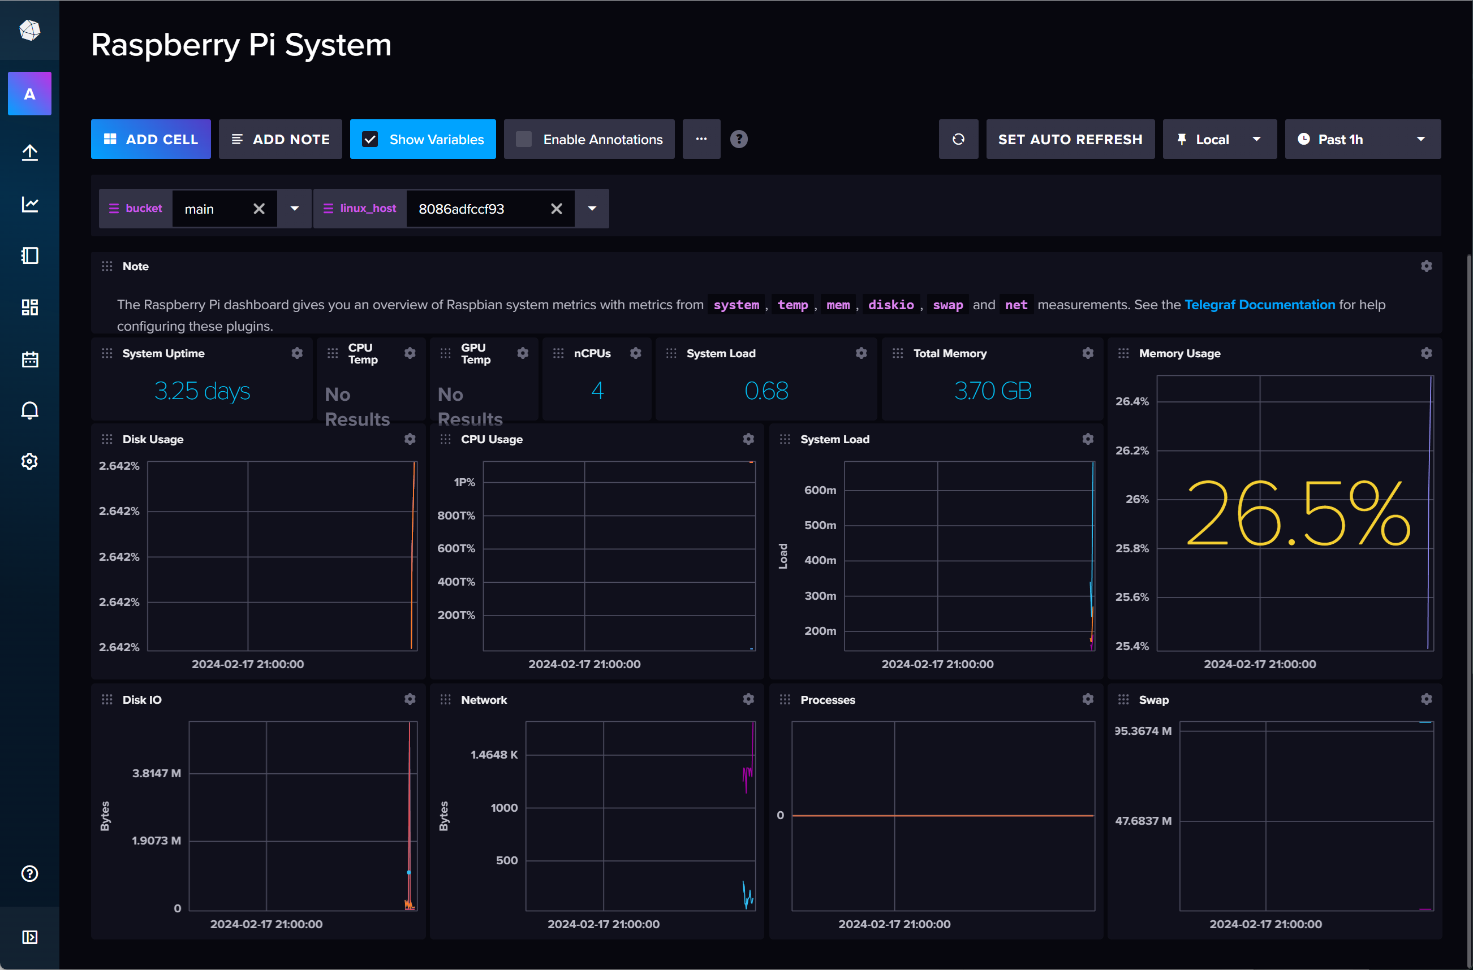Open the Telegraf Documentation link
Viewport: 1473px width, 970px height.
[1259, 304]
